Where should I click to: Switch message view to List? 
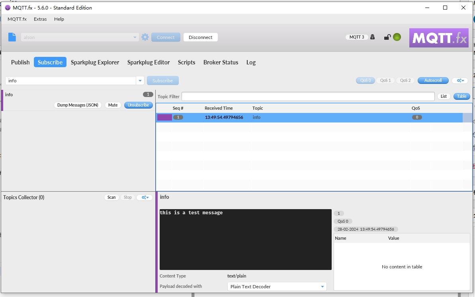(x=444, y=97)
